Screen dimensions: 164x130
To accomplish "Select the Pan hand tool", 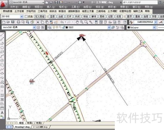I will tap(77, 22).
